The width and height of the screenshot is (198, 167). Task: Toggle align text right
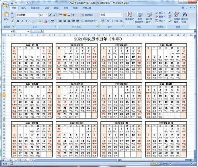click(69, 21)
